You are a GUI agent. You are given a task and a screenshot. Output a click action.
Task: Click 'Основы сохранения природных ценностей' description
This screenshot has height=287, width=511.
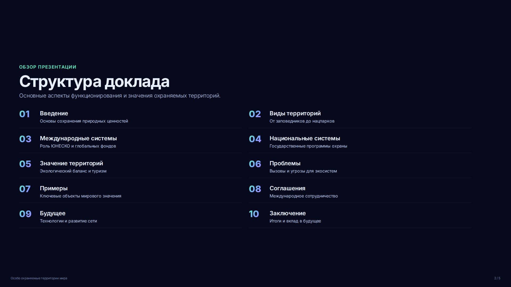point(84,121)
